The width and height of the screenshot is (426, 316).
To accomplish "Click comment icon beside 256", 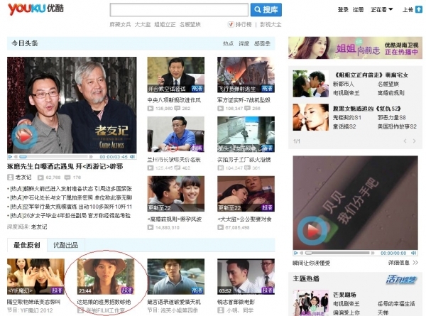I will pos(247,109).
